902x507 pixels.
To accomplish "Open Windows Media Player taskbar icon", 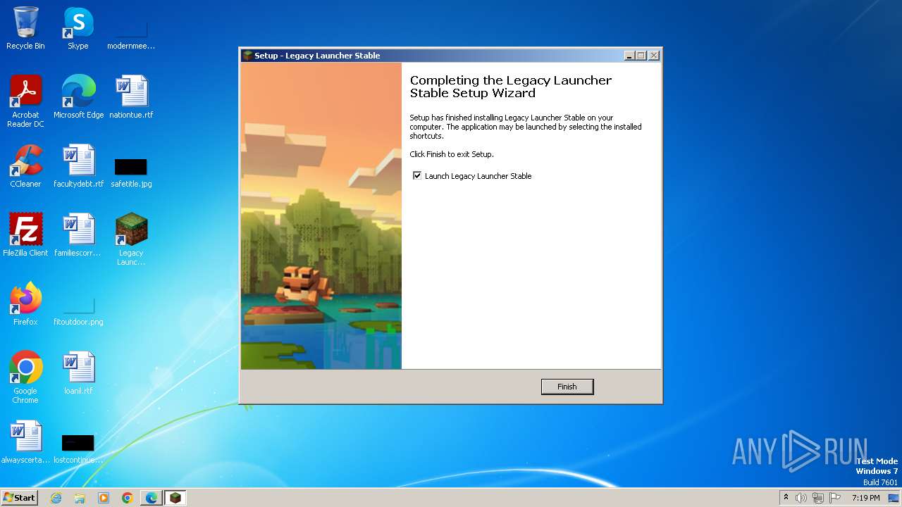I will pos(104,498).
